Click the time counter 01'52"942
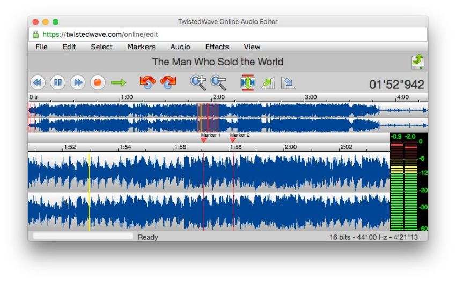The height and width of the screenshot is (281, 456). pyautogui.click(x=396, y=85)
